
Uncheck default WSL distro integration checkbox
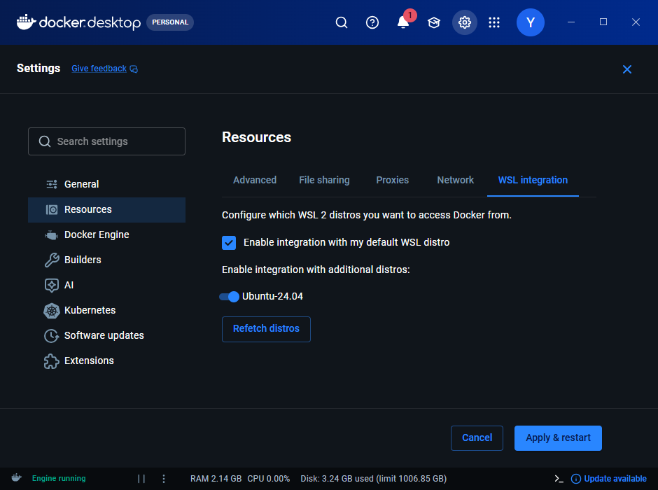coord(229,242)
